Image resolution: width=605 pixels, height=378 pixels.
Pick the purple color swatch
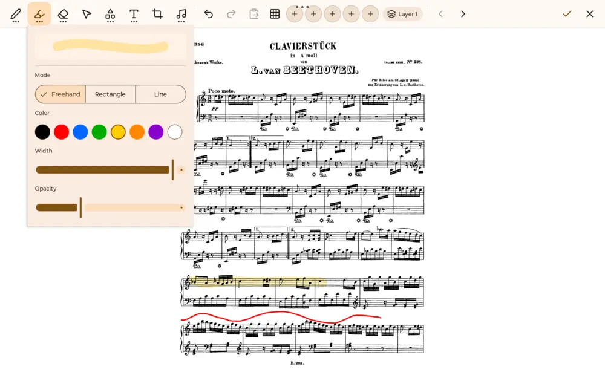156,132
